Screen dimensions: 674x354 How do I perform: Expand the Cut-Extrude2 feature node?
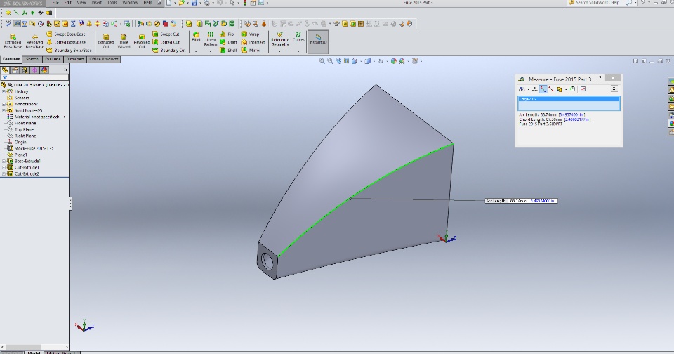4,173
